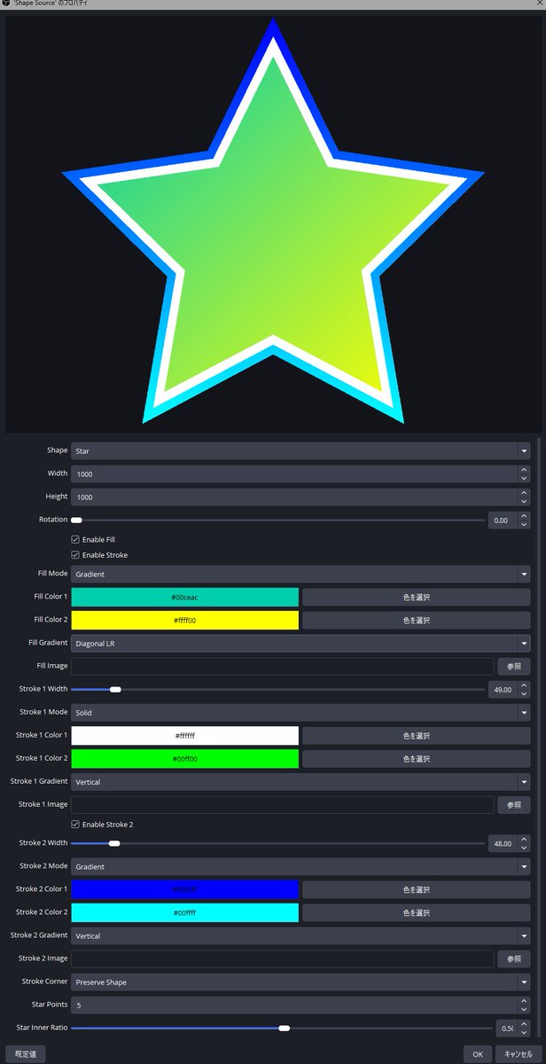Open the Shape dropdown showing Star

[x=300, y=450]
